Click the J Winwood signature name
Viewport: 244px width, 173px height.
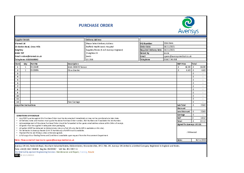[191, 132]
